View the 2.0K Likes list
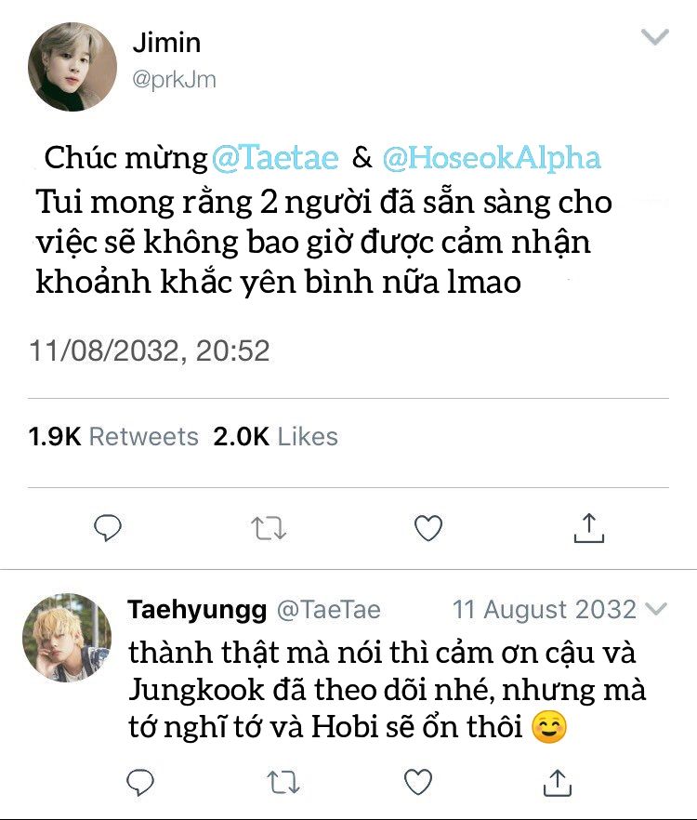The image size is (697, 820). 276,436
